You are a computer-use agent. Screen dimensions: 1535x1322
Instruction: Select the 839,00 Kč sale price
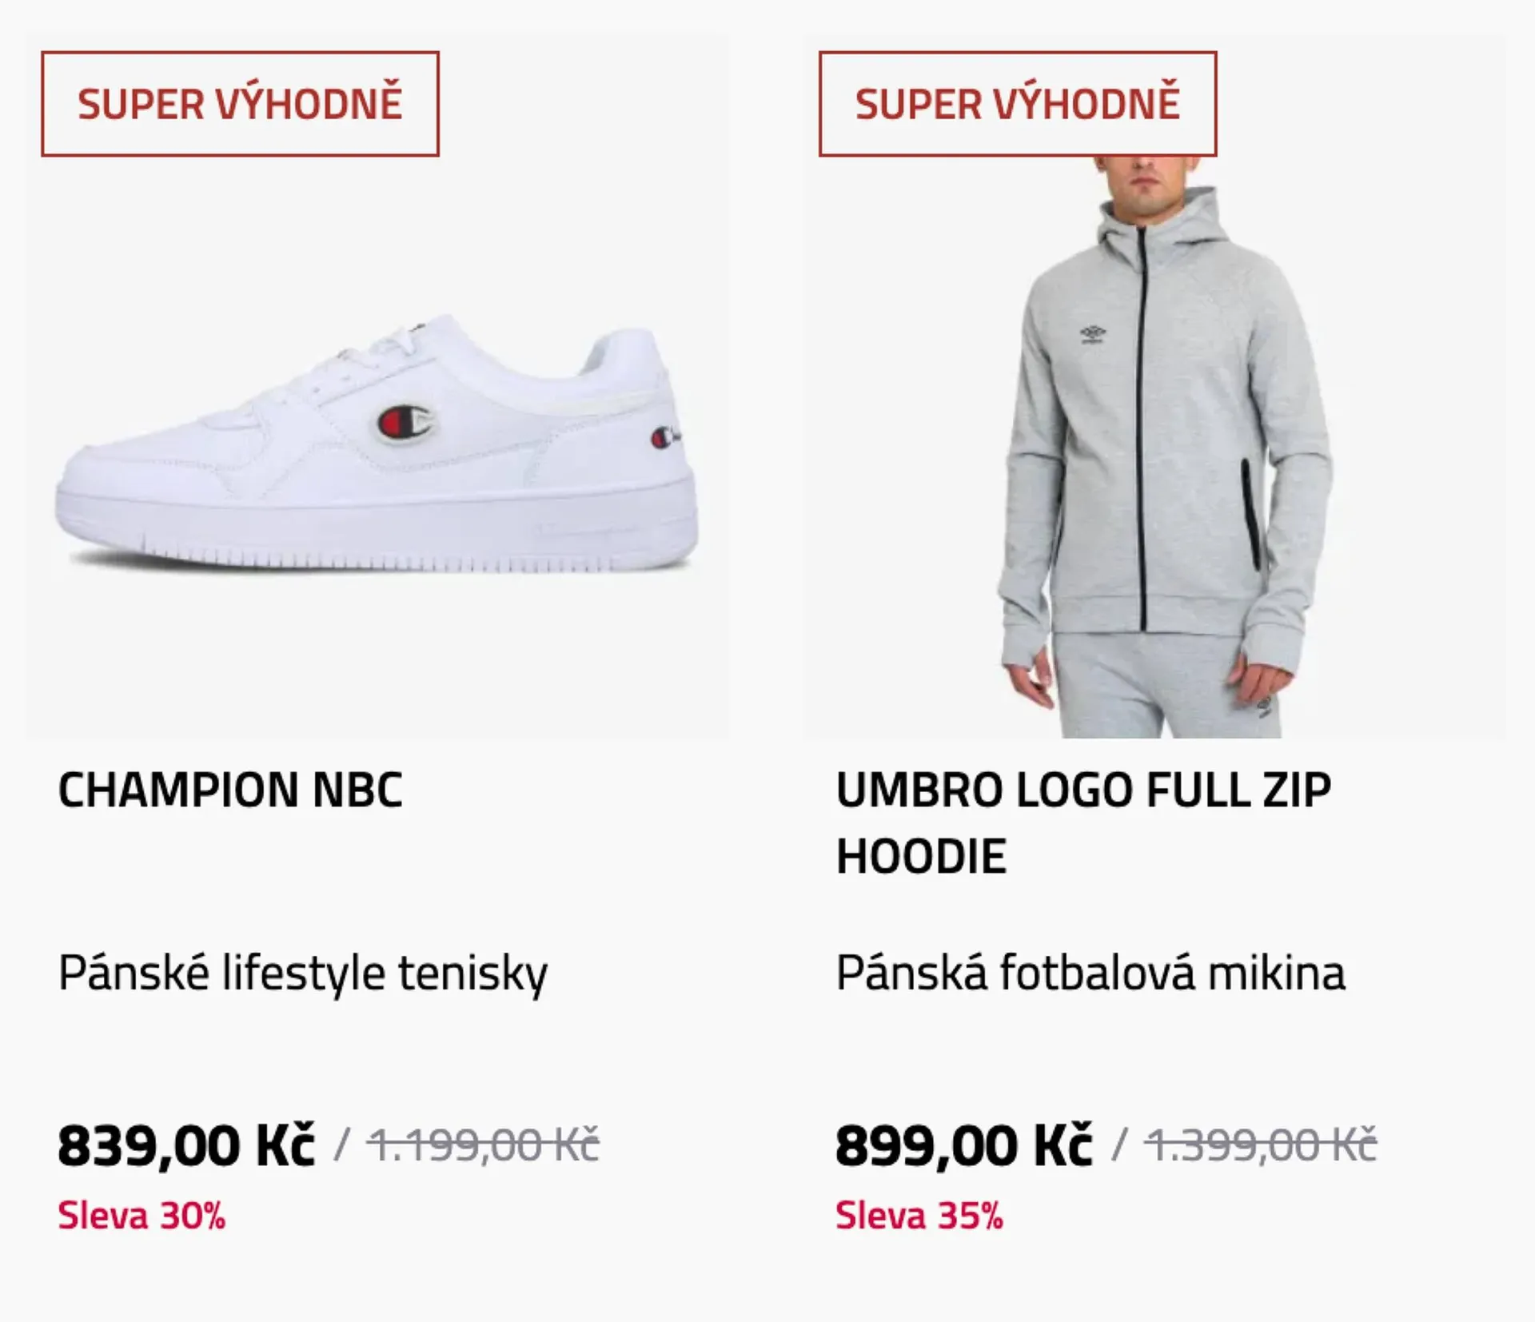[186, 1145]
